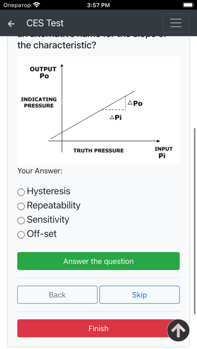
Task: Choose the Sensitivity answer
Action: click(21, 220)
